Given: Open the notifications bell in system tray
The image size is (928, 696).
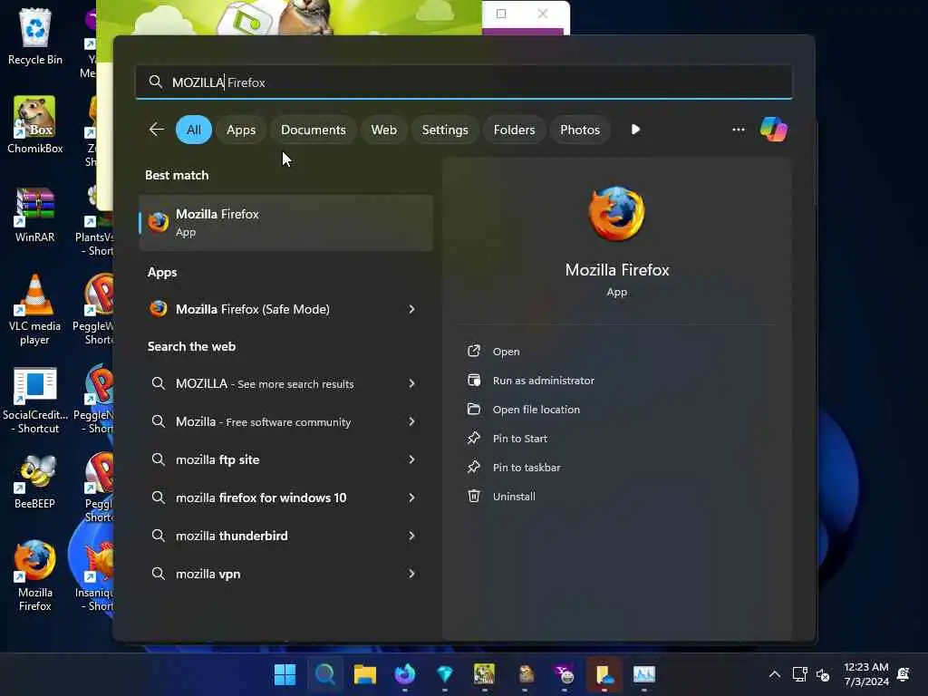Looking at the screenshot, I should click(x=904, y=674).
